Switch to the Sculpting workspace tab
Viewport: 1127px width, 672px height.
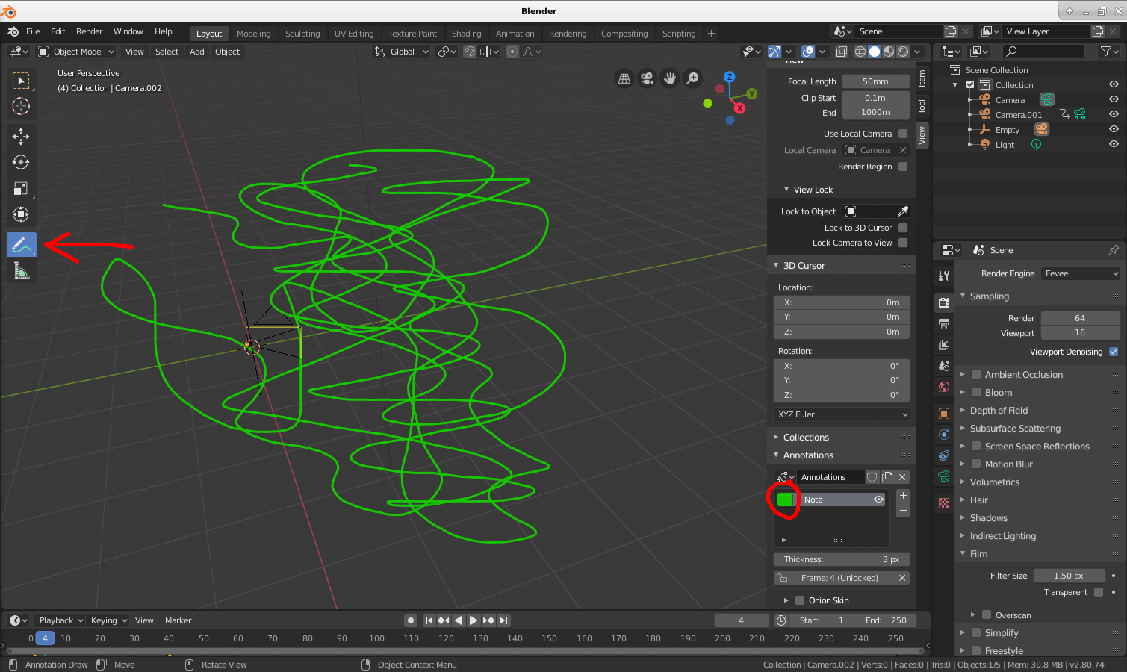(x=302, y=34)
